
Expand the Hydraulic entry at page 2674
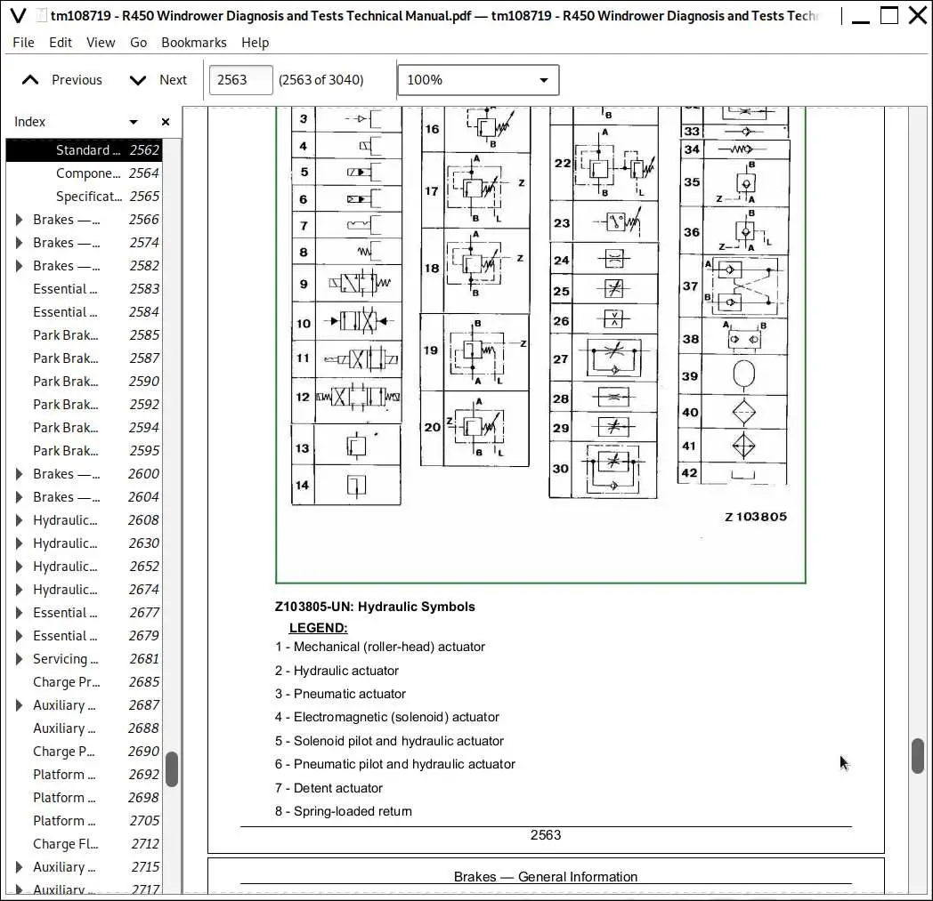(x=19, y=590)
